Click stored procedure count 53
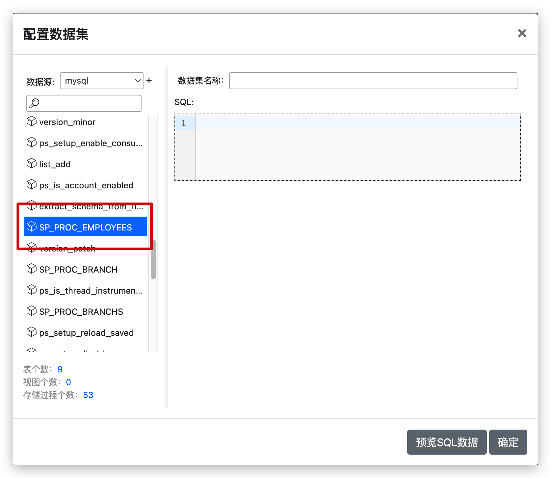551x478 pixels. pos(88,395)
